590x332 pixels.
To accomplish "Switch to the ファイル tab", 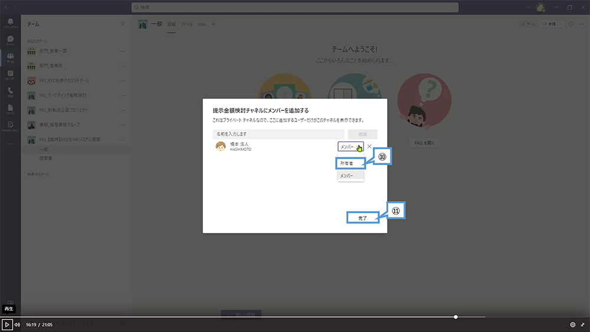I will 186,24.
